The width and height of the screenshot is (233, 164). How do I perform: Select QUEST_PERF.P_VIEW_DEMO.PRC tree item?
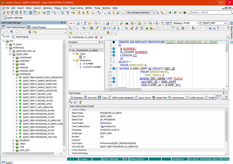(38, 107)
